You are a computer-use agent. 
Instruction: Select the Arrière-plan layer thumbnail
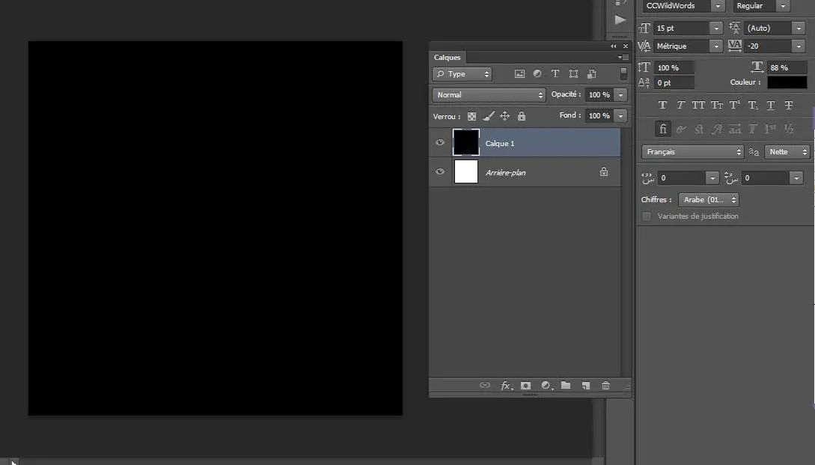pos(466,171)
